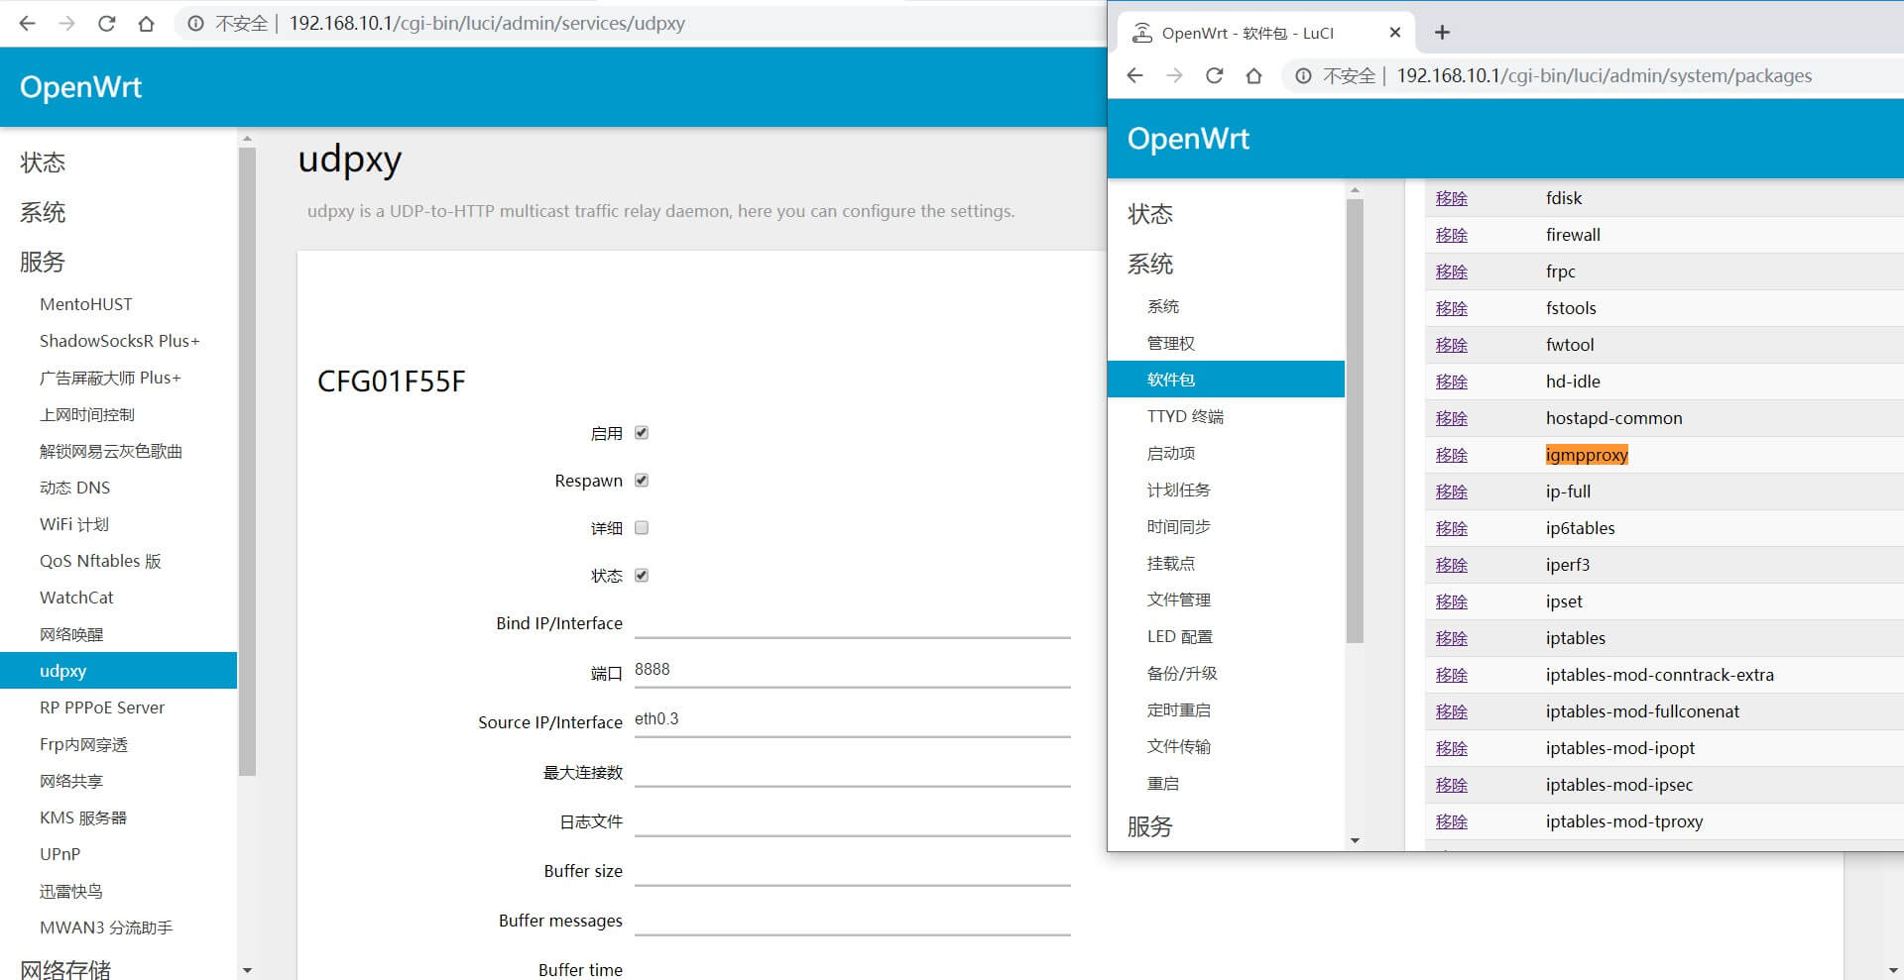Viewport: 1904px width, 980px height.
Task: Remove the iperf3 package via 移除 link
Action: pyautogui.click(x=1451, y=565)
